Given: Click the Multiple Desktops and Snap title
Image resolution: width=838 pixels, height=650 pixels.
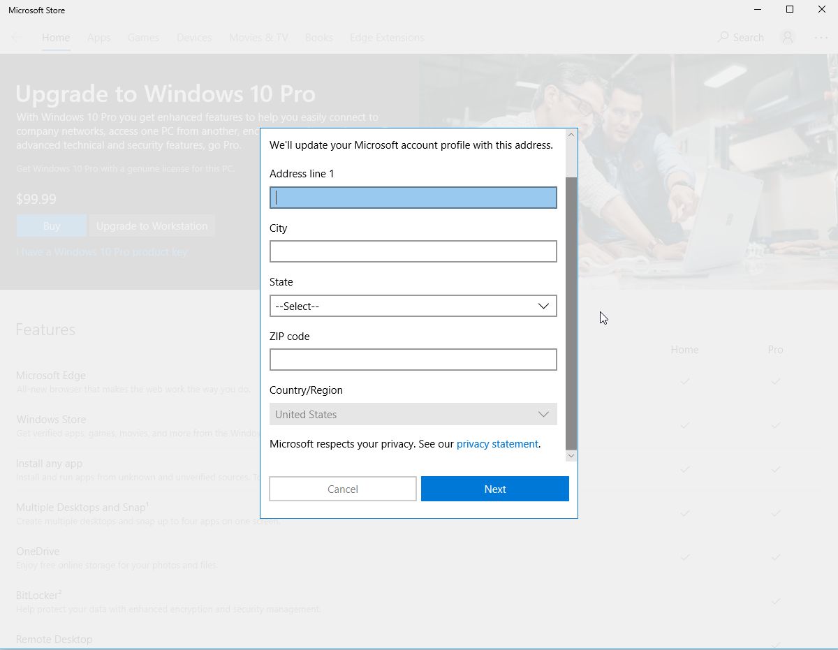Looking at the screenshot, I should (82, 508).
